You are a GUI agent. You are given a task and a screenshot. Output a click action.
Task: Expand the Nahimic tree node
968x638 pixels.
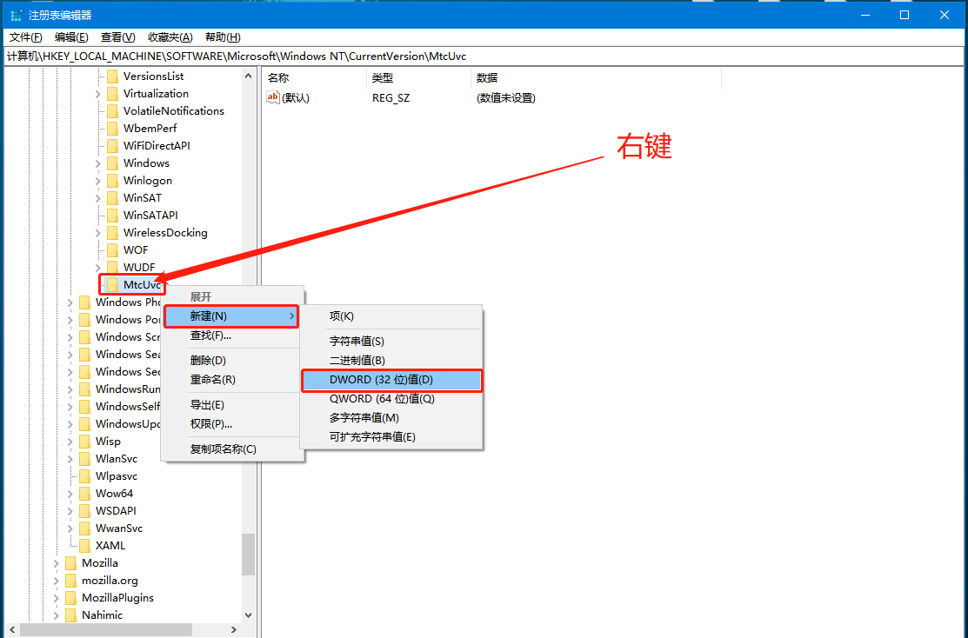(x=57, y=615)
